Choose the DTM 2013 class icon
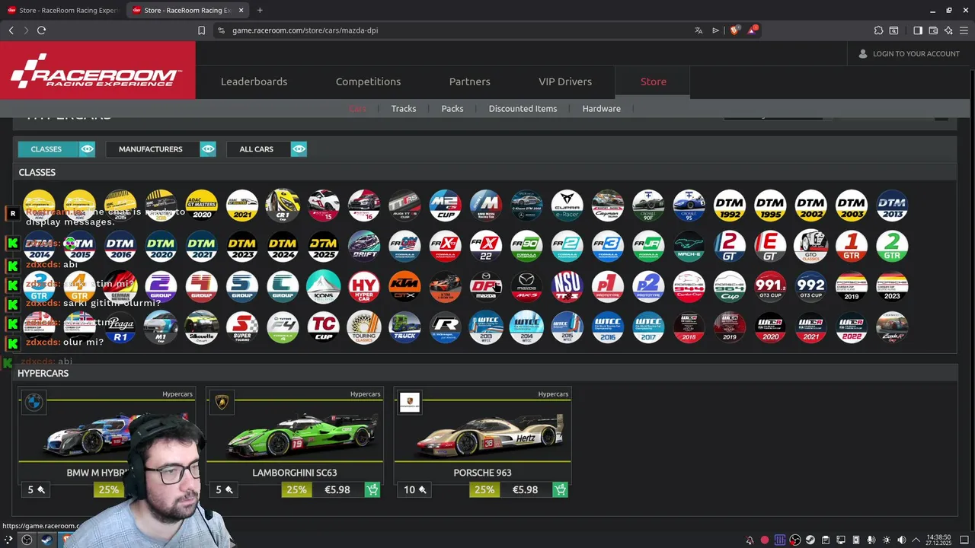This screenshot has height=548, width=975. 892,205
